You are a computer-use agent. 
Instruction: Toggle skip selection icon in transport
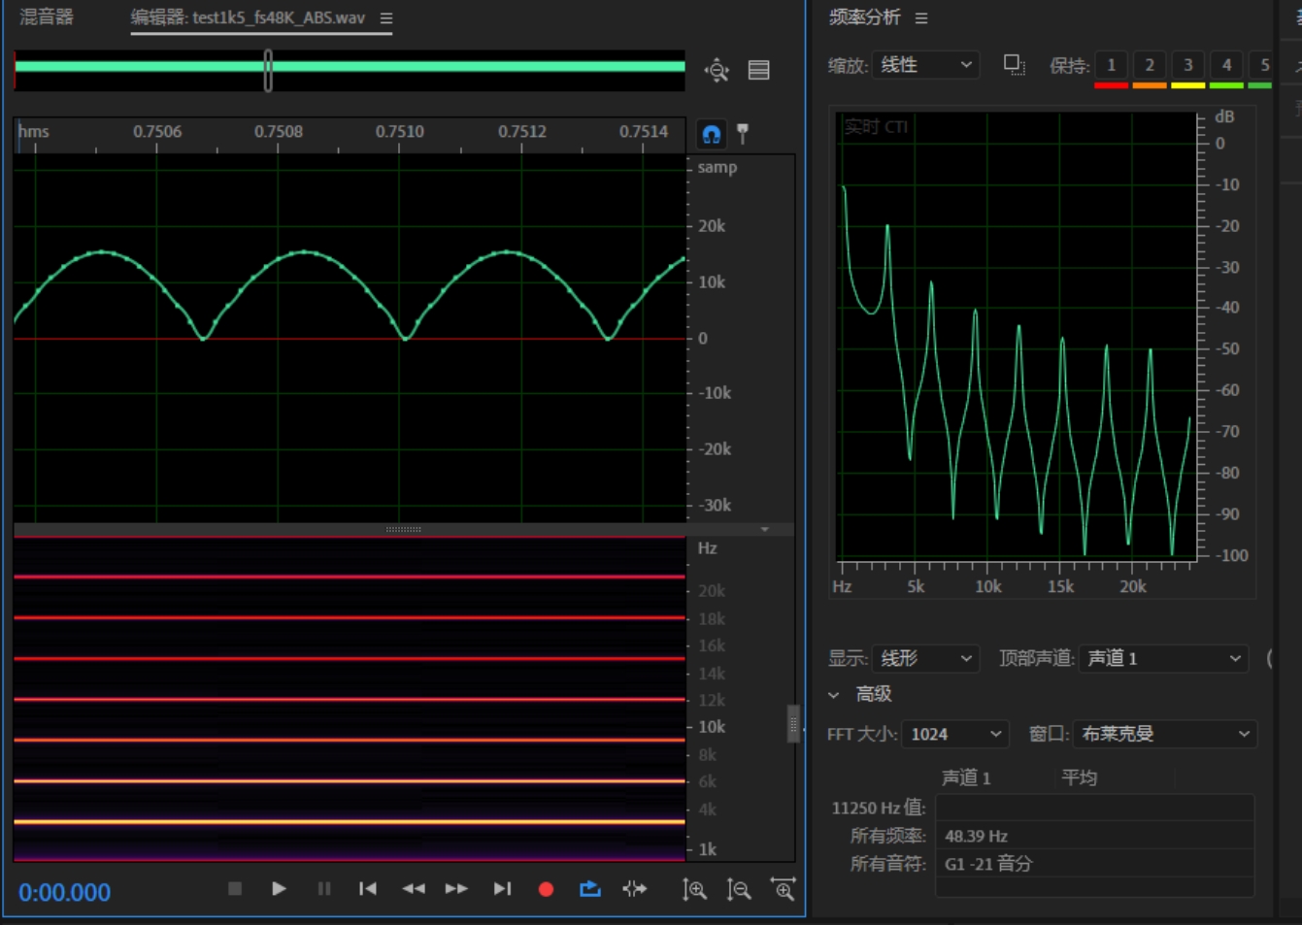635,889
